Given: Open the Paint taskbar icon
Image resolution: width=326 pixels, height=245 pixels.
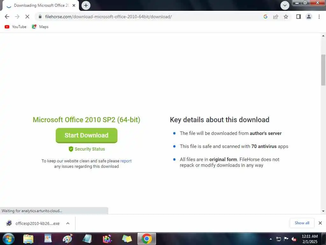Looking at the screenshot, I should 67,239.
